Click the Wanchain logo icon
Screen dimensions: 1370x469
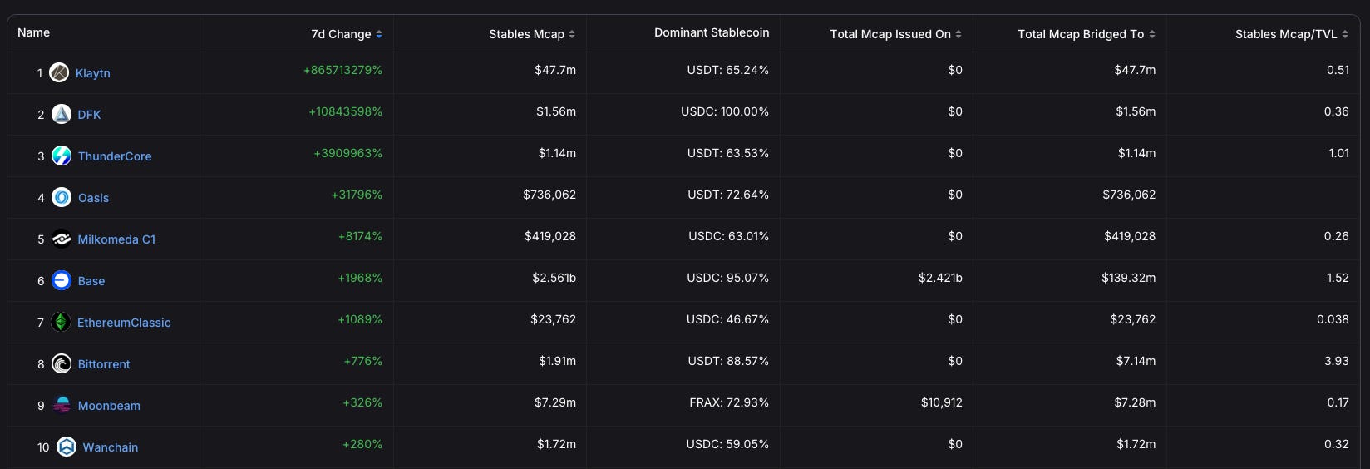coord(67,447)
